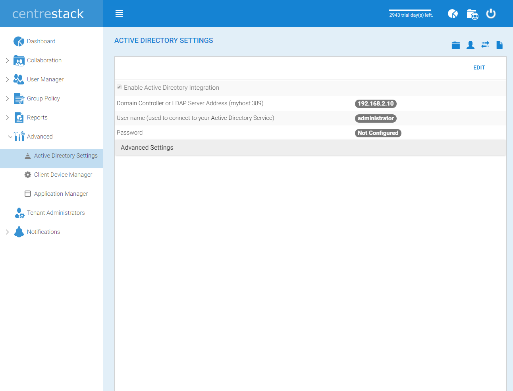Open Client Device Manager menu item
This screenshot has height=391, width=513.
click(63, 175)
